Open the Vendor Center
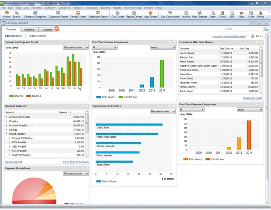This screenshot has height=210, width=271. 78,14
